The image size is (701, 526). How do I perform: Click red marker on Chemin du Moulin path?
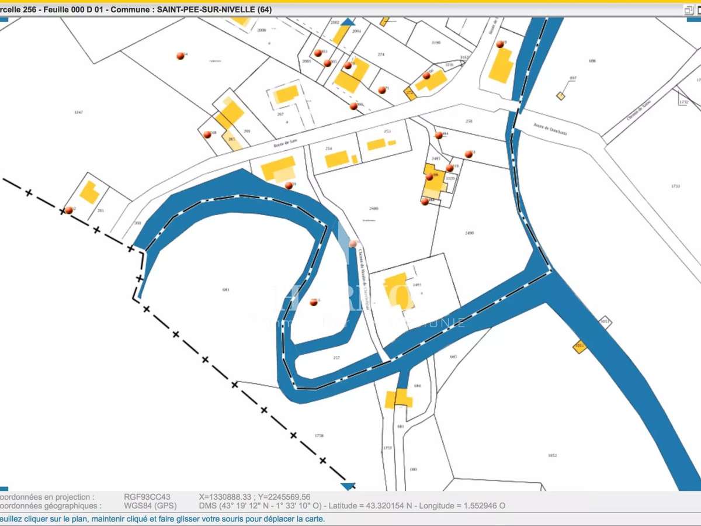tap(353, 244)
